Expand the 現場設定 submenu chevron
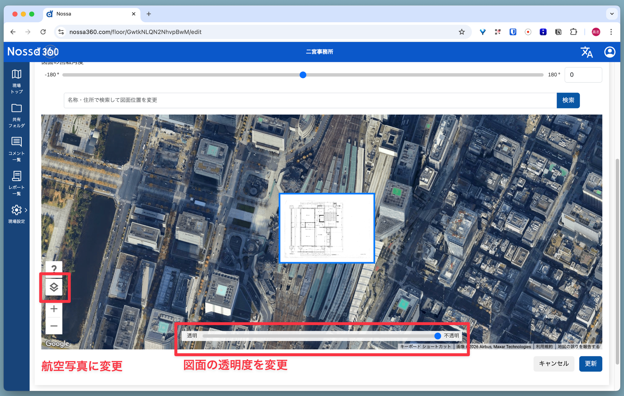 26,210
